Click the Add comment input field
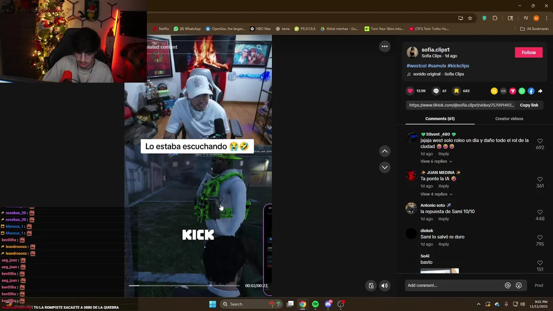 [x=454, y=285]
